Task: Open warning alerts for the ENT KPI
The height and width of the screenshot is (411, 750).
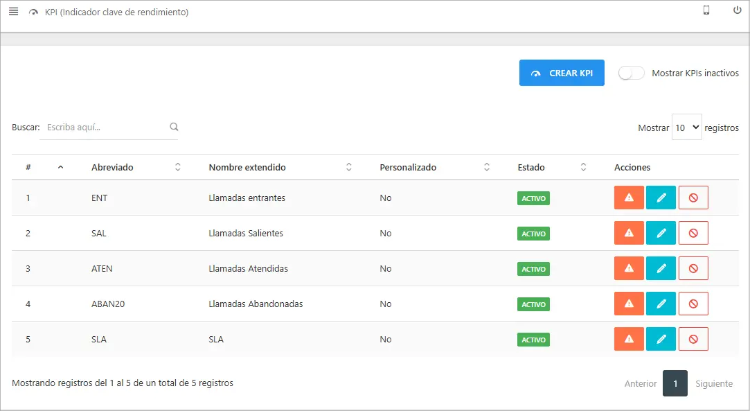Action: pos(628,198)
